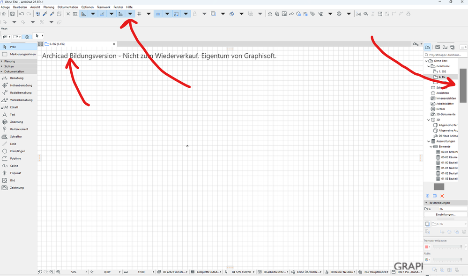This screenshot has height=276, width=468.
Task: Open the Optionen menu
Action: 88,7
